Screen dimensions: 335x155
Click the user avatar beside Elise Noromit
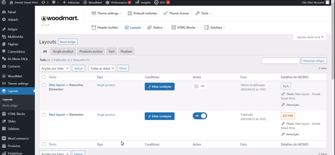pyautogui.click(x=327, y=3)
